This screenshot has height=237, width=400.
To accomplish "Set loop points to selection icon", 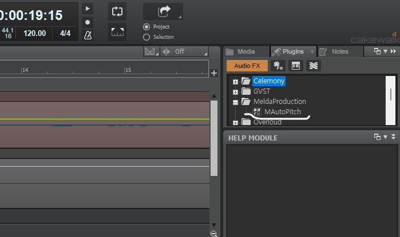I will [117, 32].
